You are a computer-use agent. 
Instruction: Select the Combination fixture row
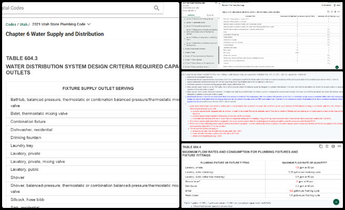click(x=93, y=122)
